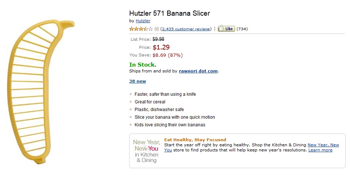Viewport: 350px width, 178px height.
Task: Click the crossed-out $9.98 list price
Action: 158,39
